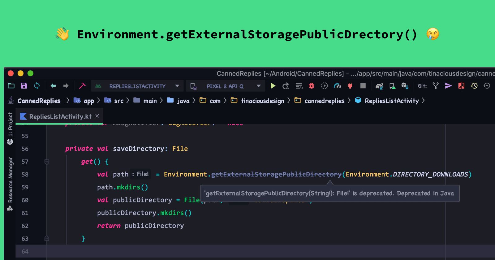The width and height of the screenshot is (495, 260).
Task: Click the tinaciousdesign breadcrumb folder
Action: pyautogui.click(x=262, y=101)
